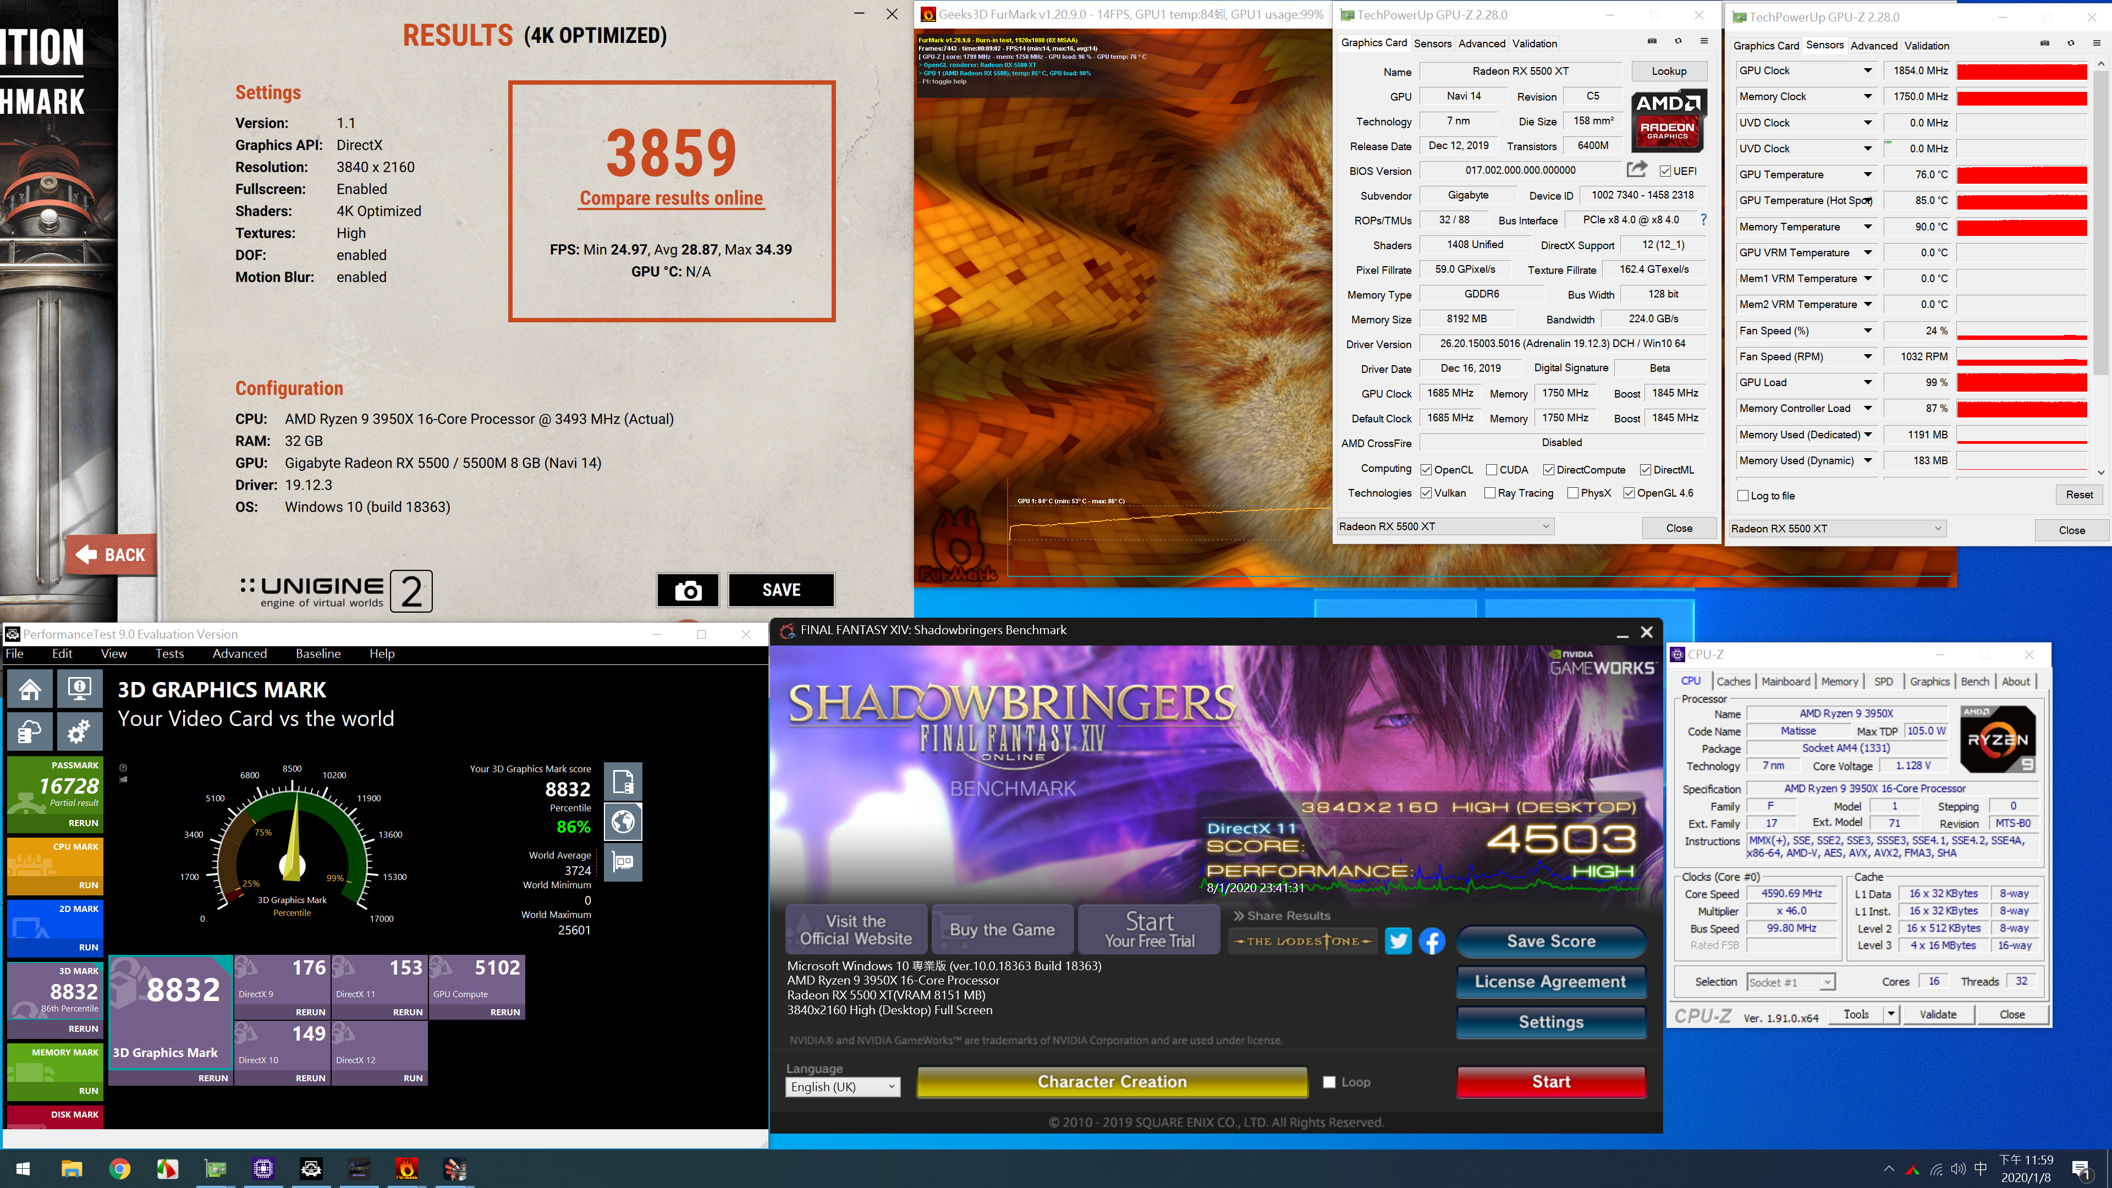This screenshot has height=1188, width=2112.
Task: Expand GPU Temperature sensor dropdown
Action: click(x=1868, y=175)
